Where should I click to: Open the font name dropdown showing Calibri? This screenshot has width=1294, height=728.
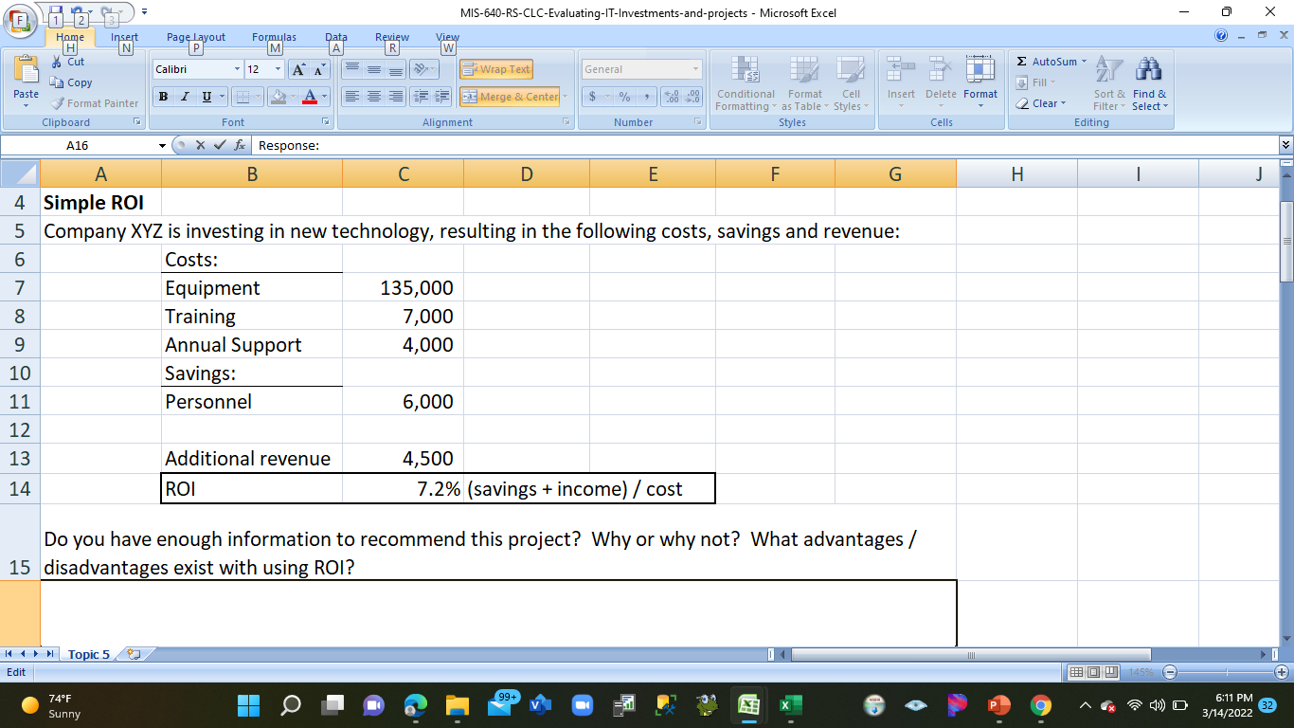tap(237, 69)
